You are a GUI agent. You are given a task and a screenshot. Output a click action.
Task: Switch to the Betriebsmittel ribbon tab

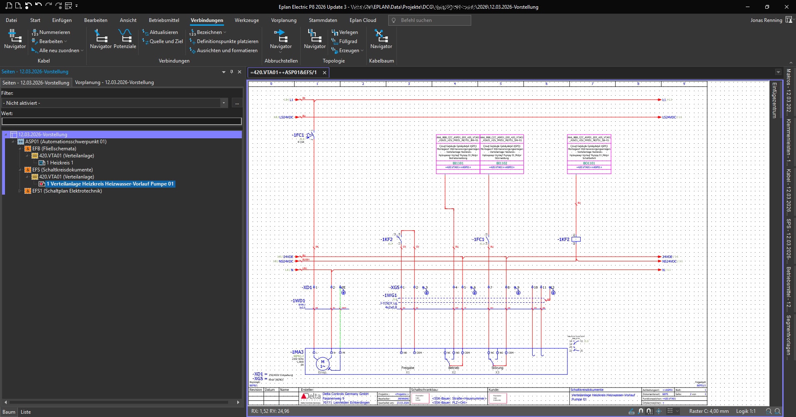pyautogui.click(x=164, y=20)
